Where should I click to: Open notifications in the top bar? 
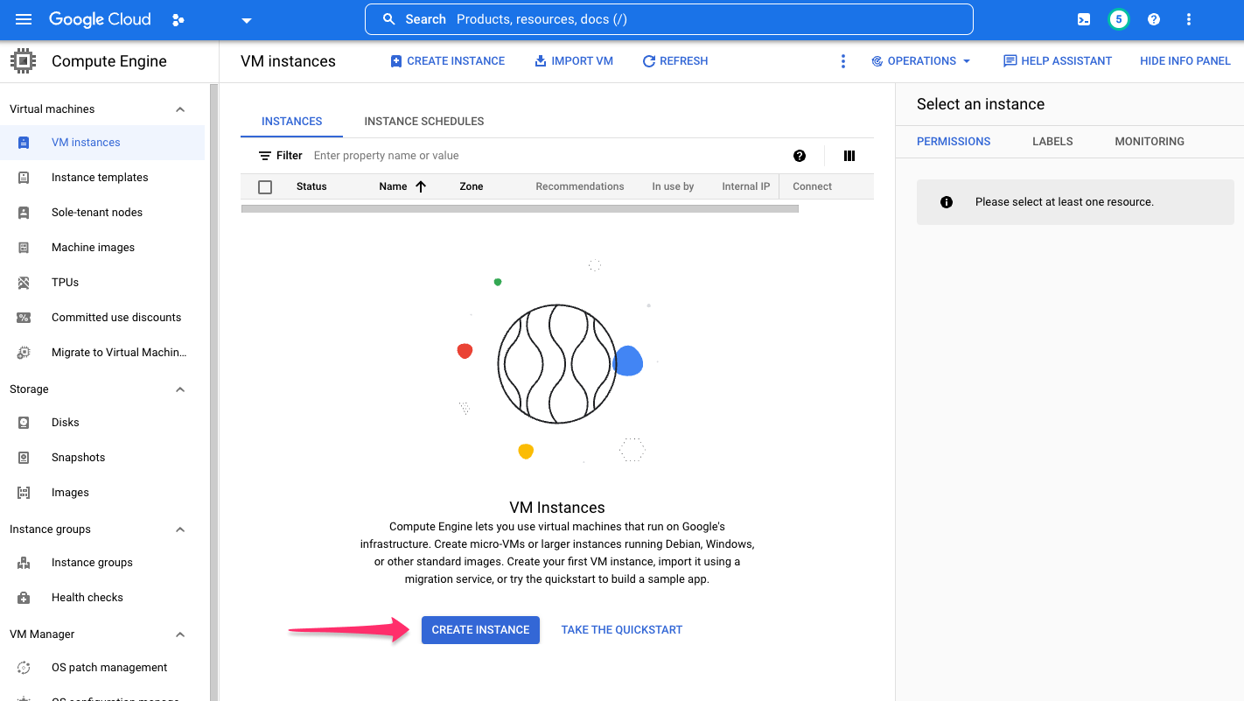pyautogui.click(x=1118, y=18)
